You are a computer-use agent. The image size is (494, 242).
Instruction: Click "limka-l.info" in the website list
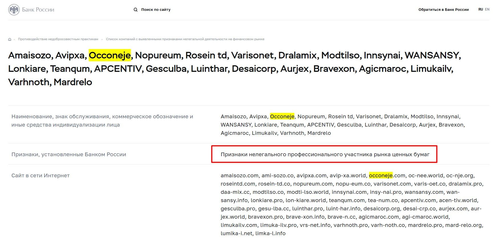[x=270, y=233]
